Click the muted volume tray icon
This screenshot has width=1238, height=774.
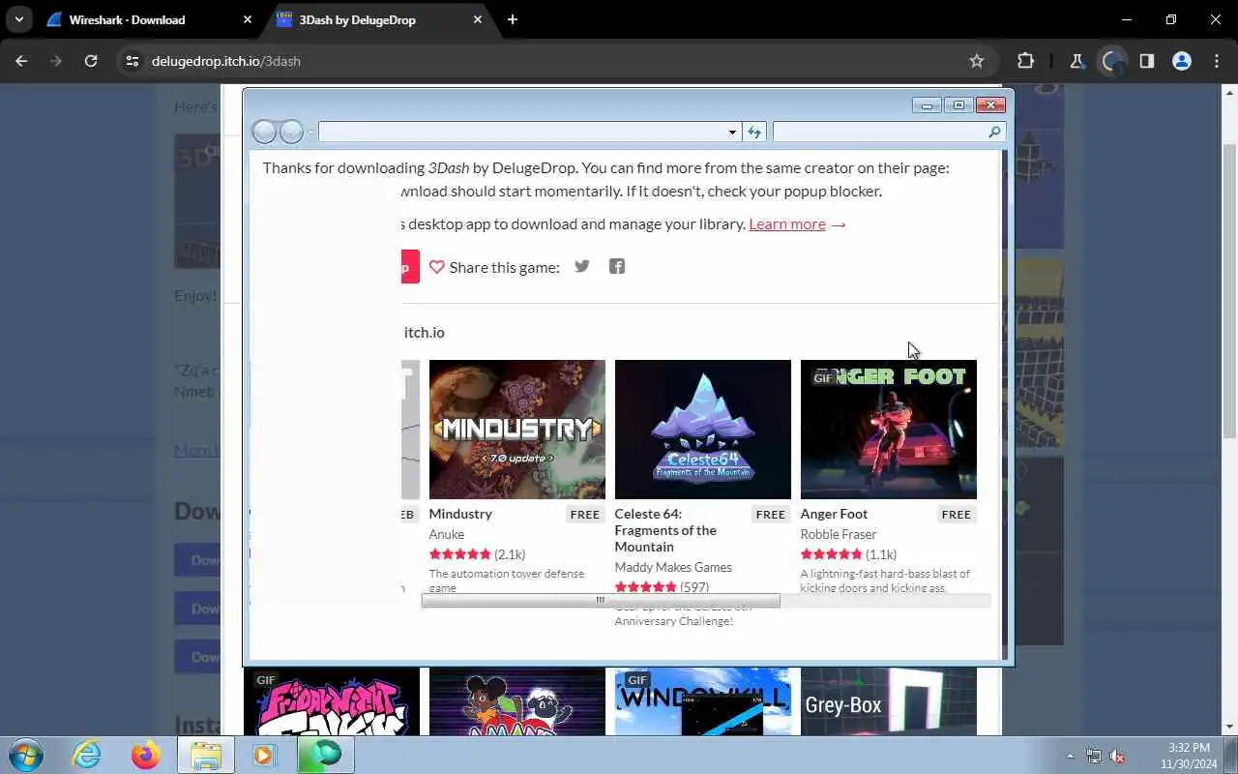[x=1117, y=756]
